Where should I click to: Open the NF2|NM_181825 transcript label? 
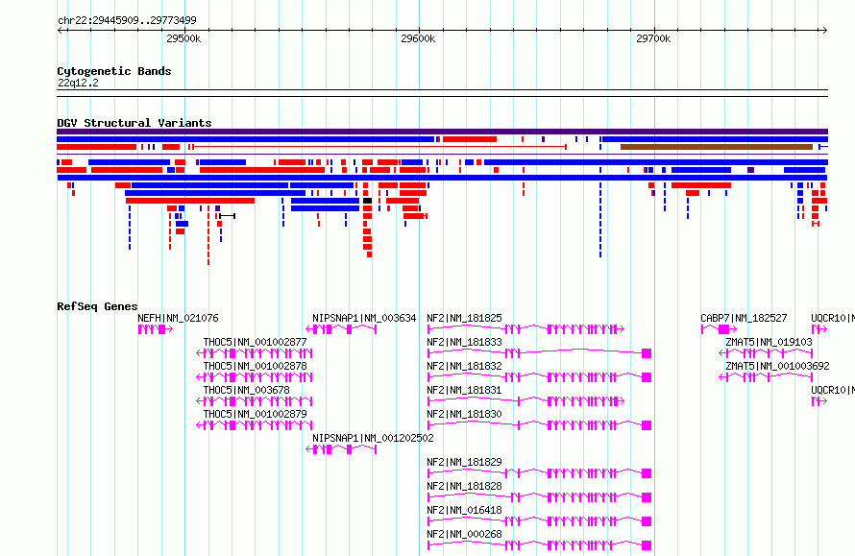(x=464, y=318)
